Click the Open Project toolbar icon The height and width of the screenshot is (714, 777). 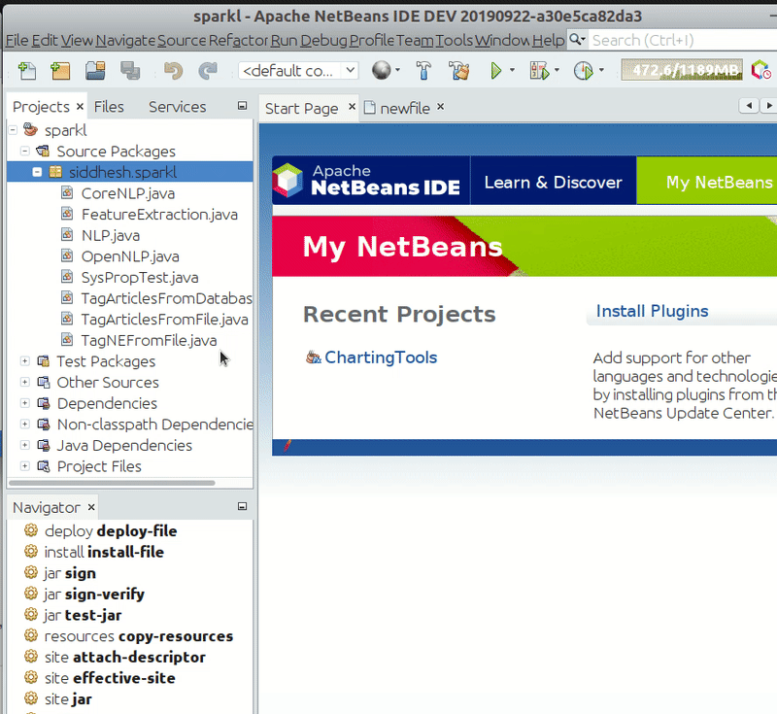95,71
